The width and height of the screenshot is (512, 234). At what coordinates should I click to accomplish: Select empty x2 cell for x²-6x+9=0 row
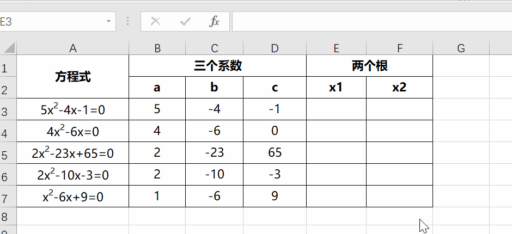point(400,196)
